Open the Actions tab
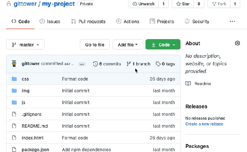The width and height of the screenshot is (247, 152). click(x=128, y=21)
